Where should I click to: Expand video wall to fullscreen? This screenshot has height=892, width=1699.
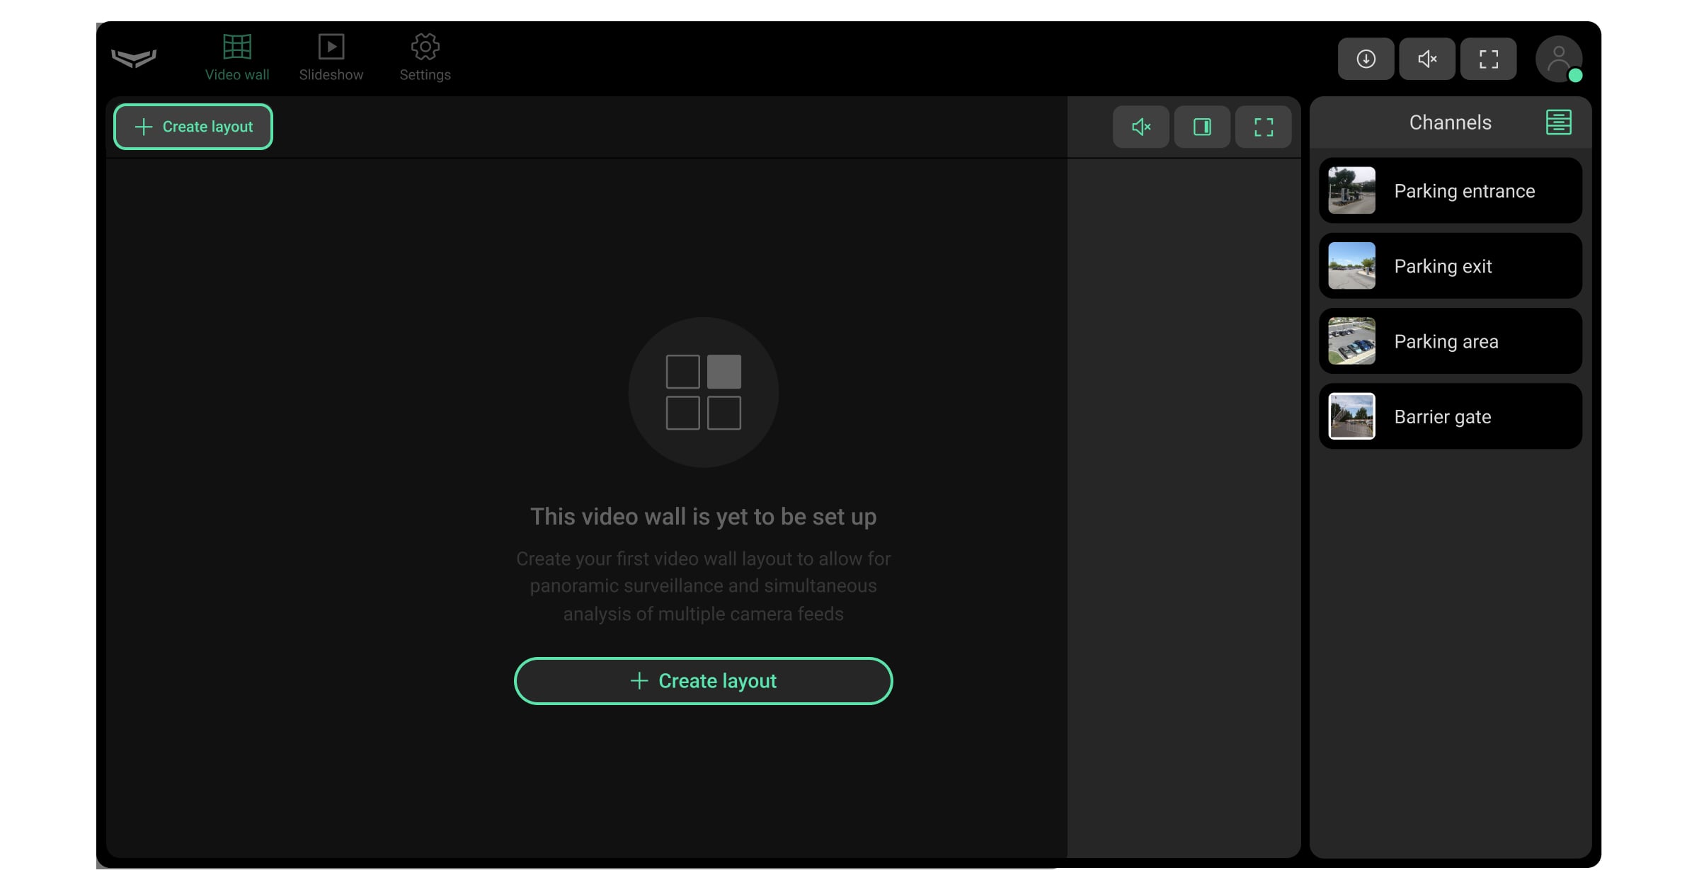tap(1264, 127)
